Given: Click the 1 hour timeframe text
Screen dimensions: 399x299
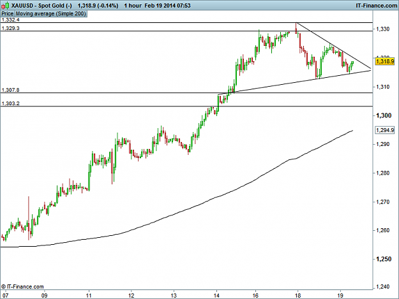Looking at the screenshot, I should pyautogui.click(x=133, y=6).
